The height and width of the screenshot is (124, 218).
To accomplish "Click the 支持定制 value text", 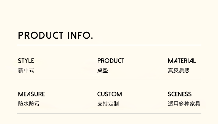I will pos(108,104).
